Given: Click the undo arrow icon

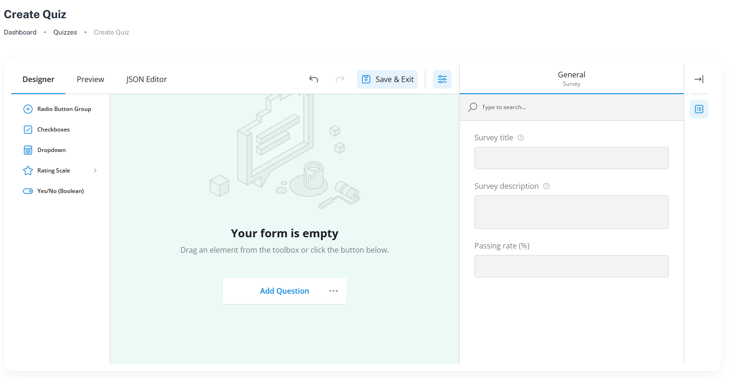Looking at the screenshot, I should pyautogui.click(x=313, y=79).
